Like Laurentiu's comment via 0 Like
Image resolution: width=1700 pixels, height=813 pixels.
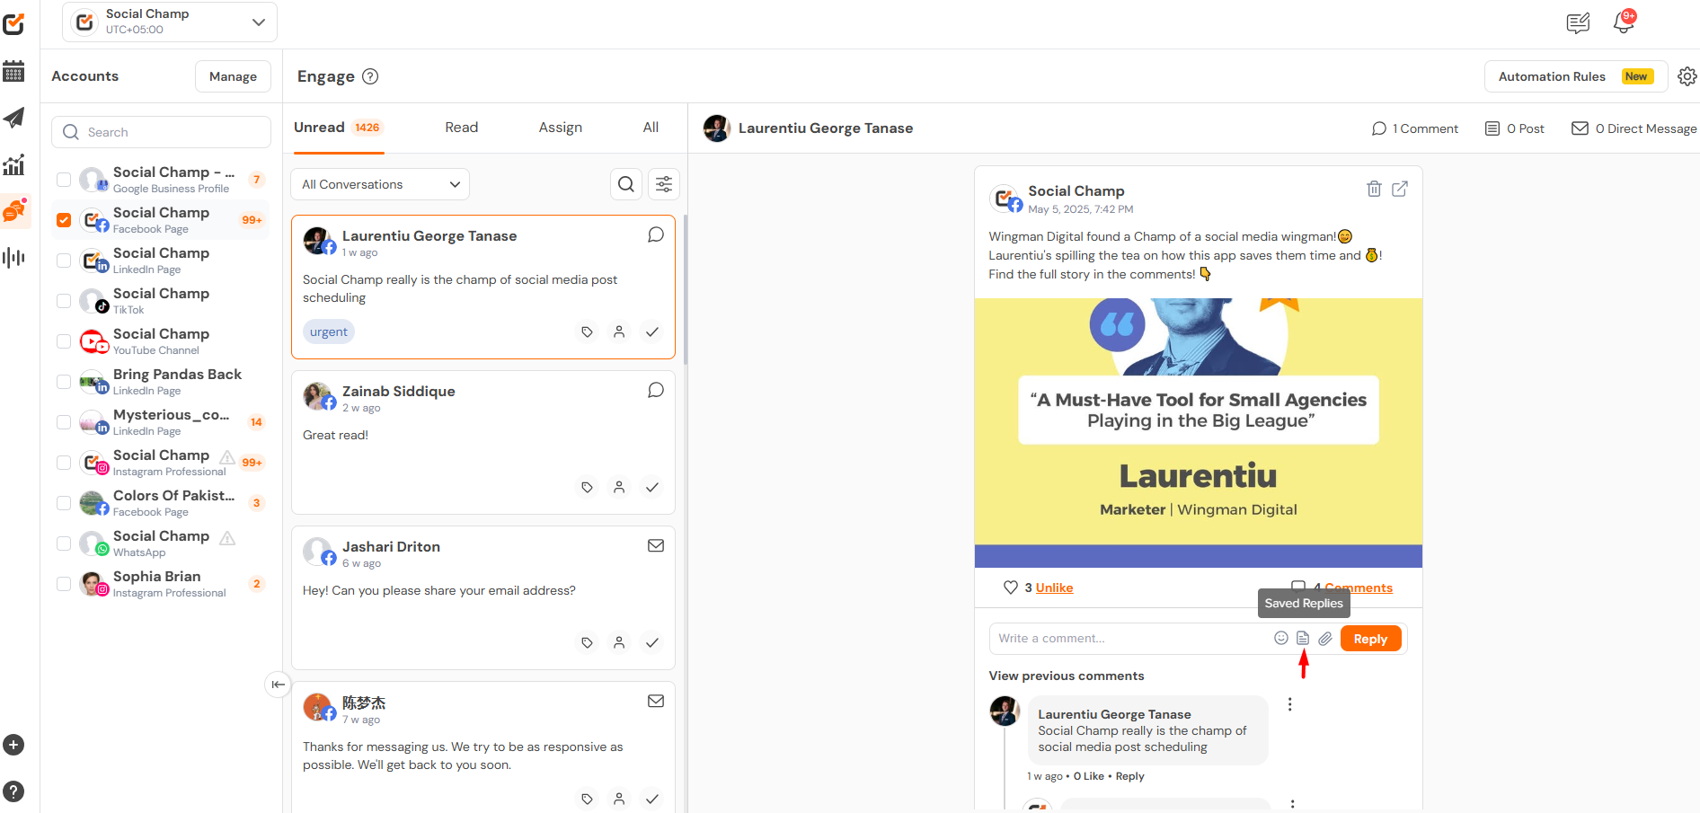tap(1088, 776)
